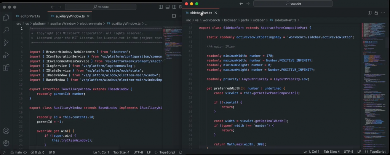Expand 'workbench' breadcrumb in right window
This screenshot has width=390, height=155.
pos(211,20)
